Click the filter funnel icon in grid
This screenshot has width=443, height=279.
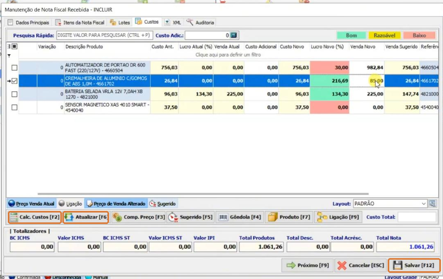(9, 56)
